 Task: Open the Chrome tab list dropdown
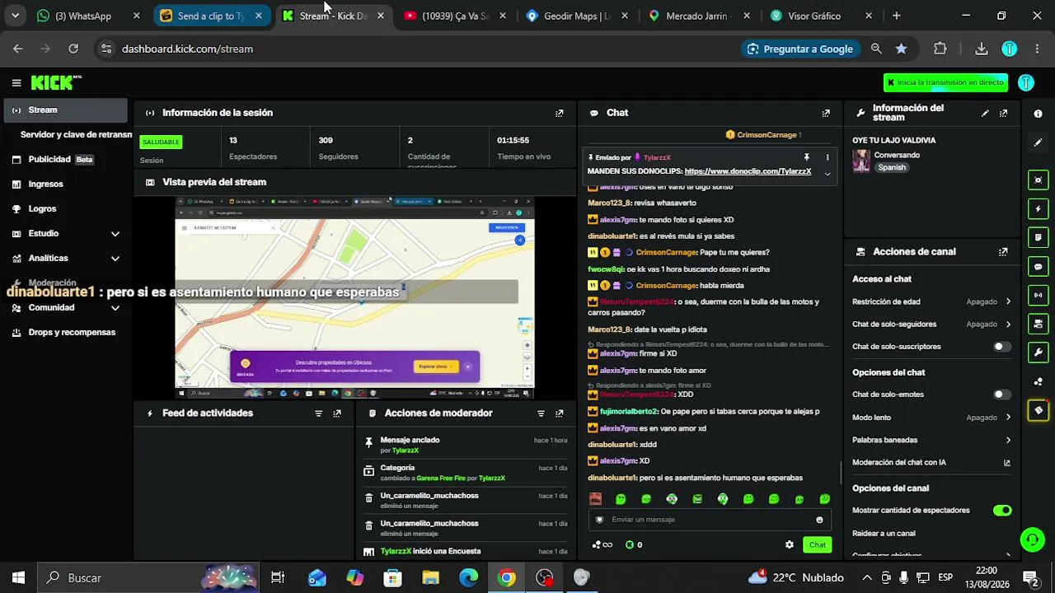tap(15, 16)
